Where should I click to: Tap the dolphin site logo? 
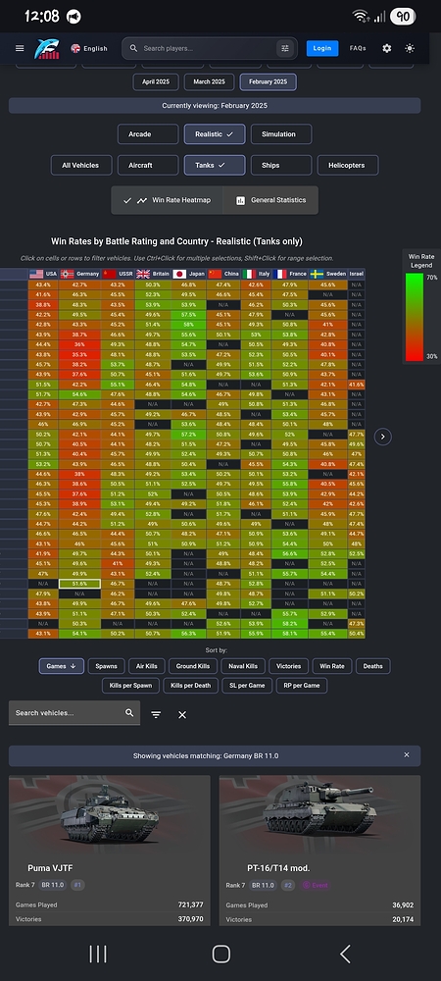(x=47, y=48)
